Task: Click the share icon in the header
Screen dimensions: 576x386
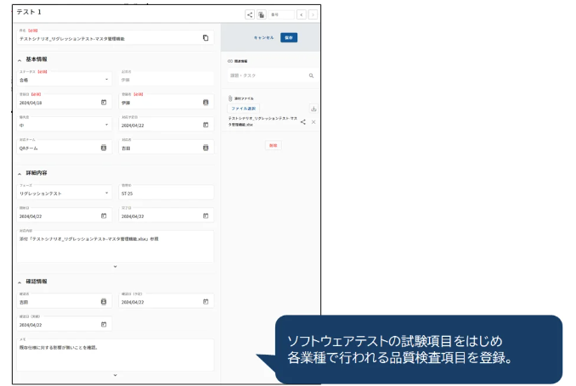Action: click(x=250, y=14)
